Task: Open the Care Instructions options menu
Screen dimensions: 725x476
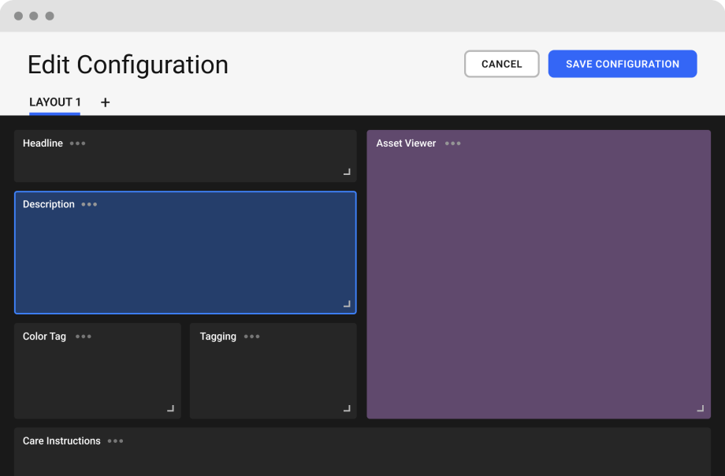Action: [115, 441]
